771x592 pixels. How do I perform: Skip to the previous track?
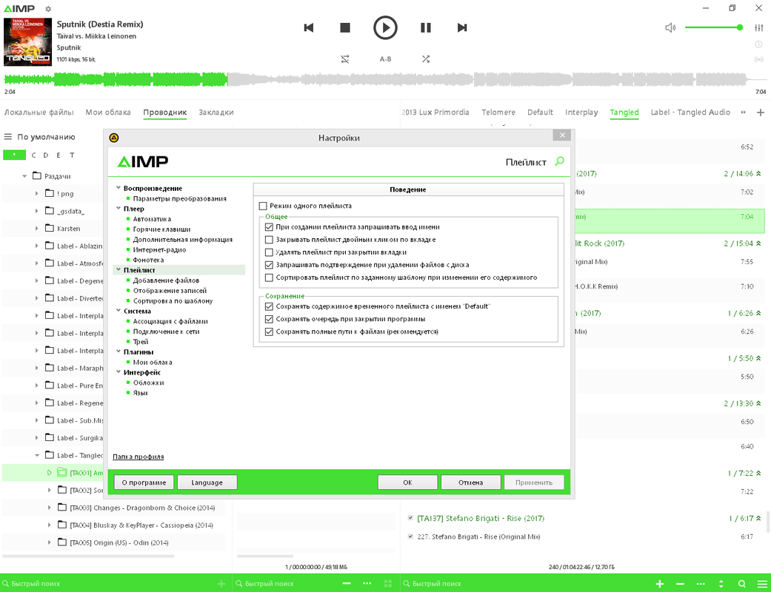309,27
